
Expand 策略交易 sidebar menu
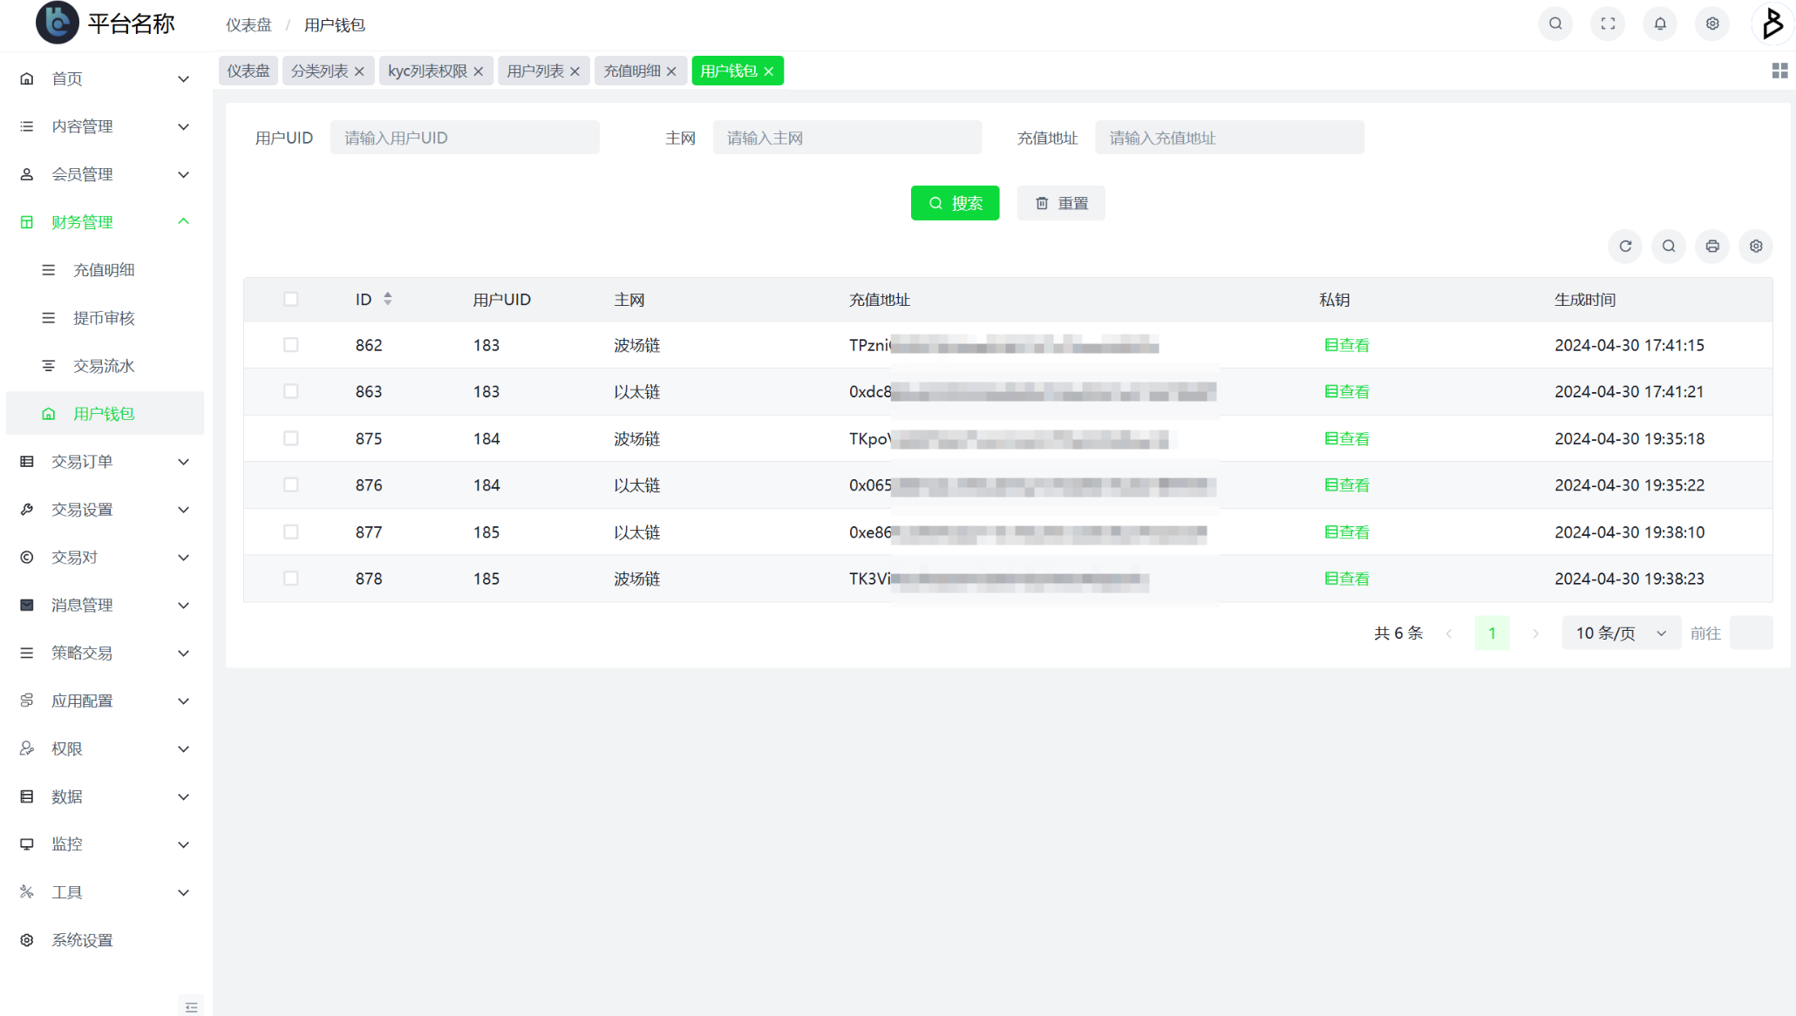[x=105, y=653]
